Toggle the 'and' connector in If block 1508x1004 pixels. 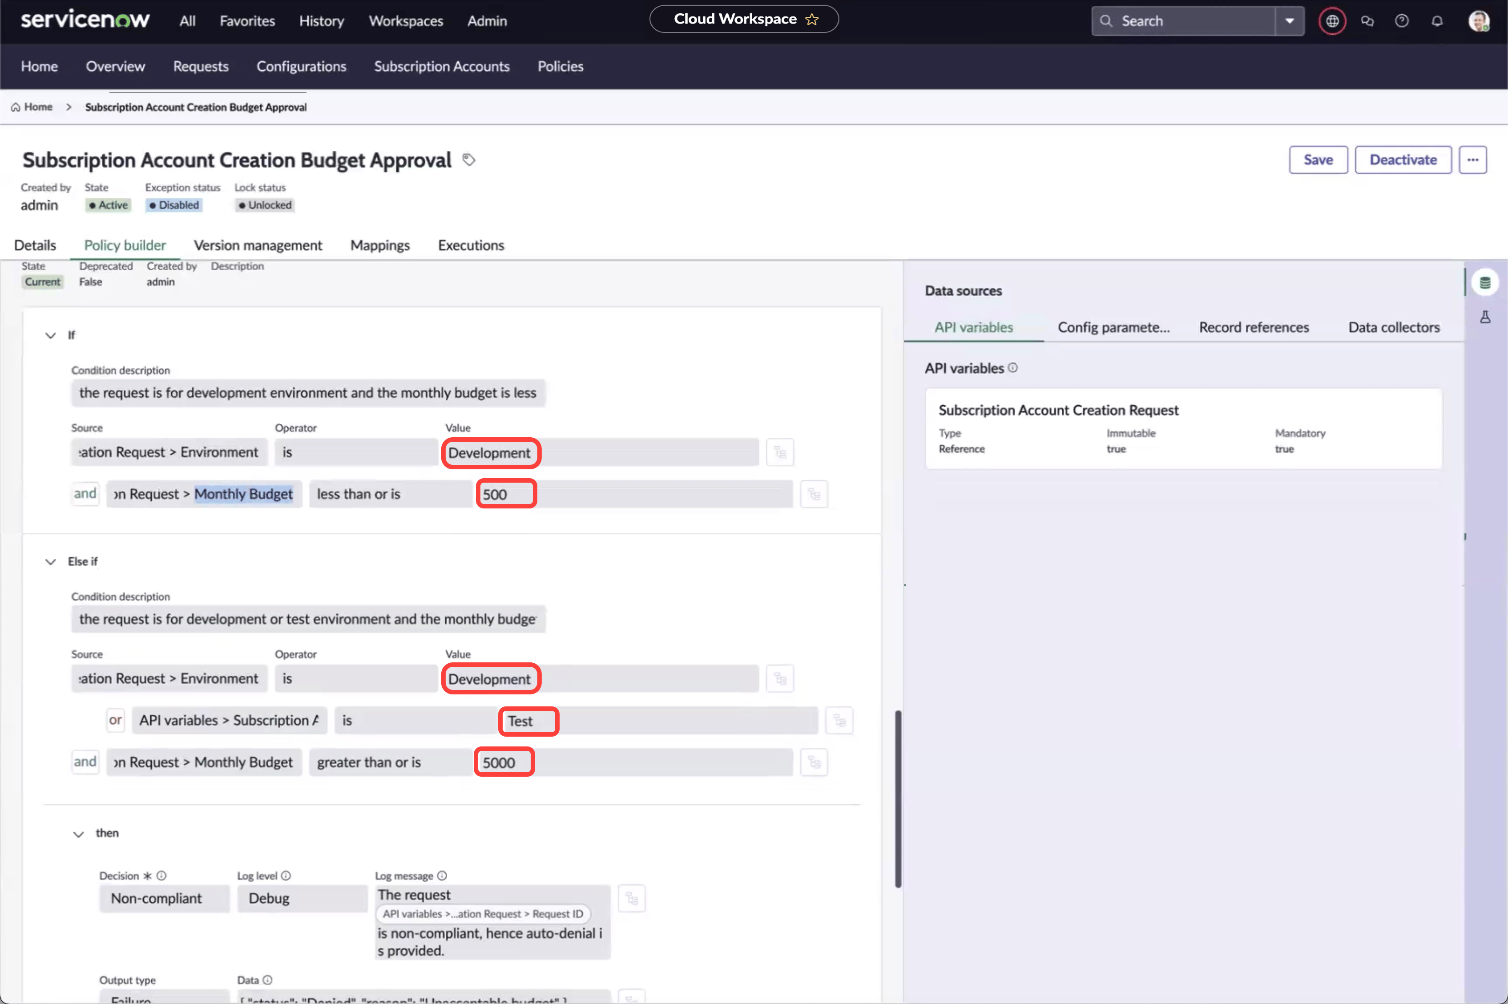(x=85, y=494)
